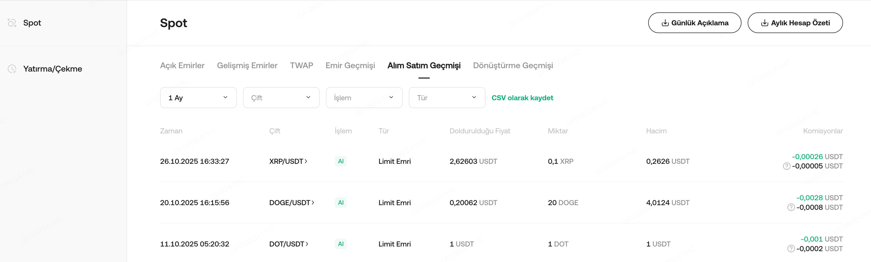Click download icon in Günlük Açıklama button

665,23
